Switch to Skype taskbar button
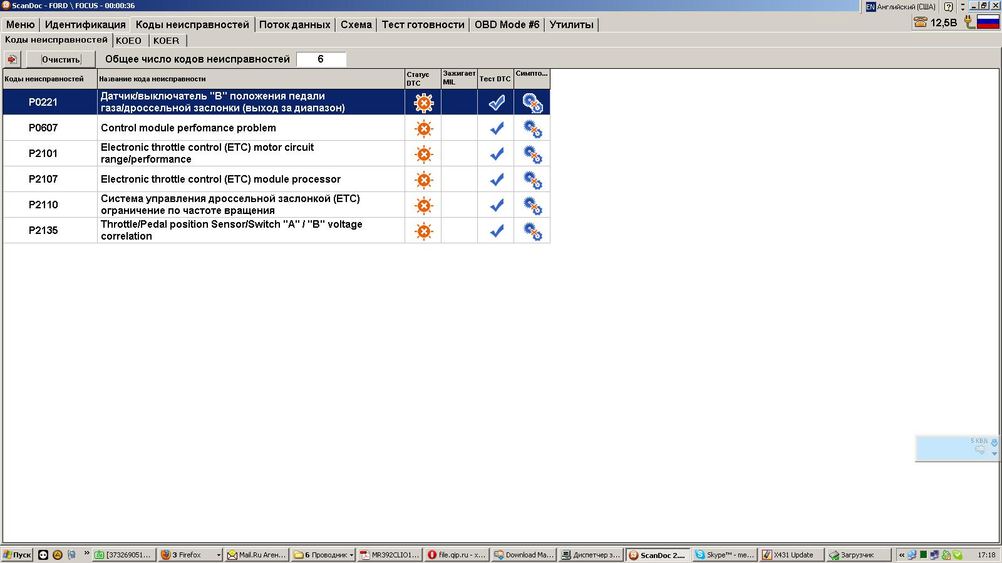This screenshot has width=1002, height=563. [x=725, y=555]
